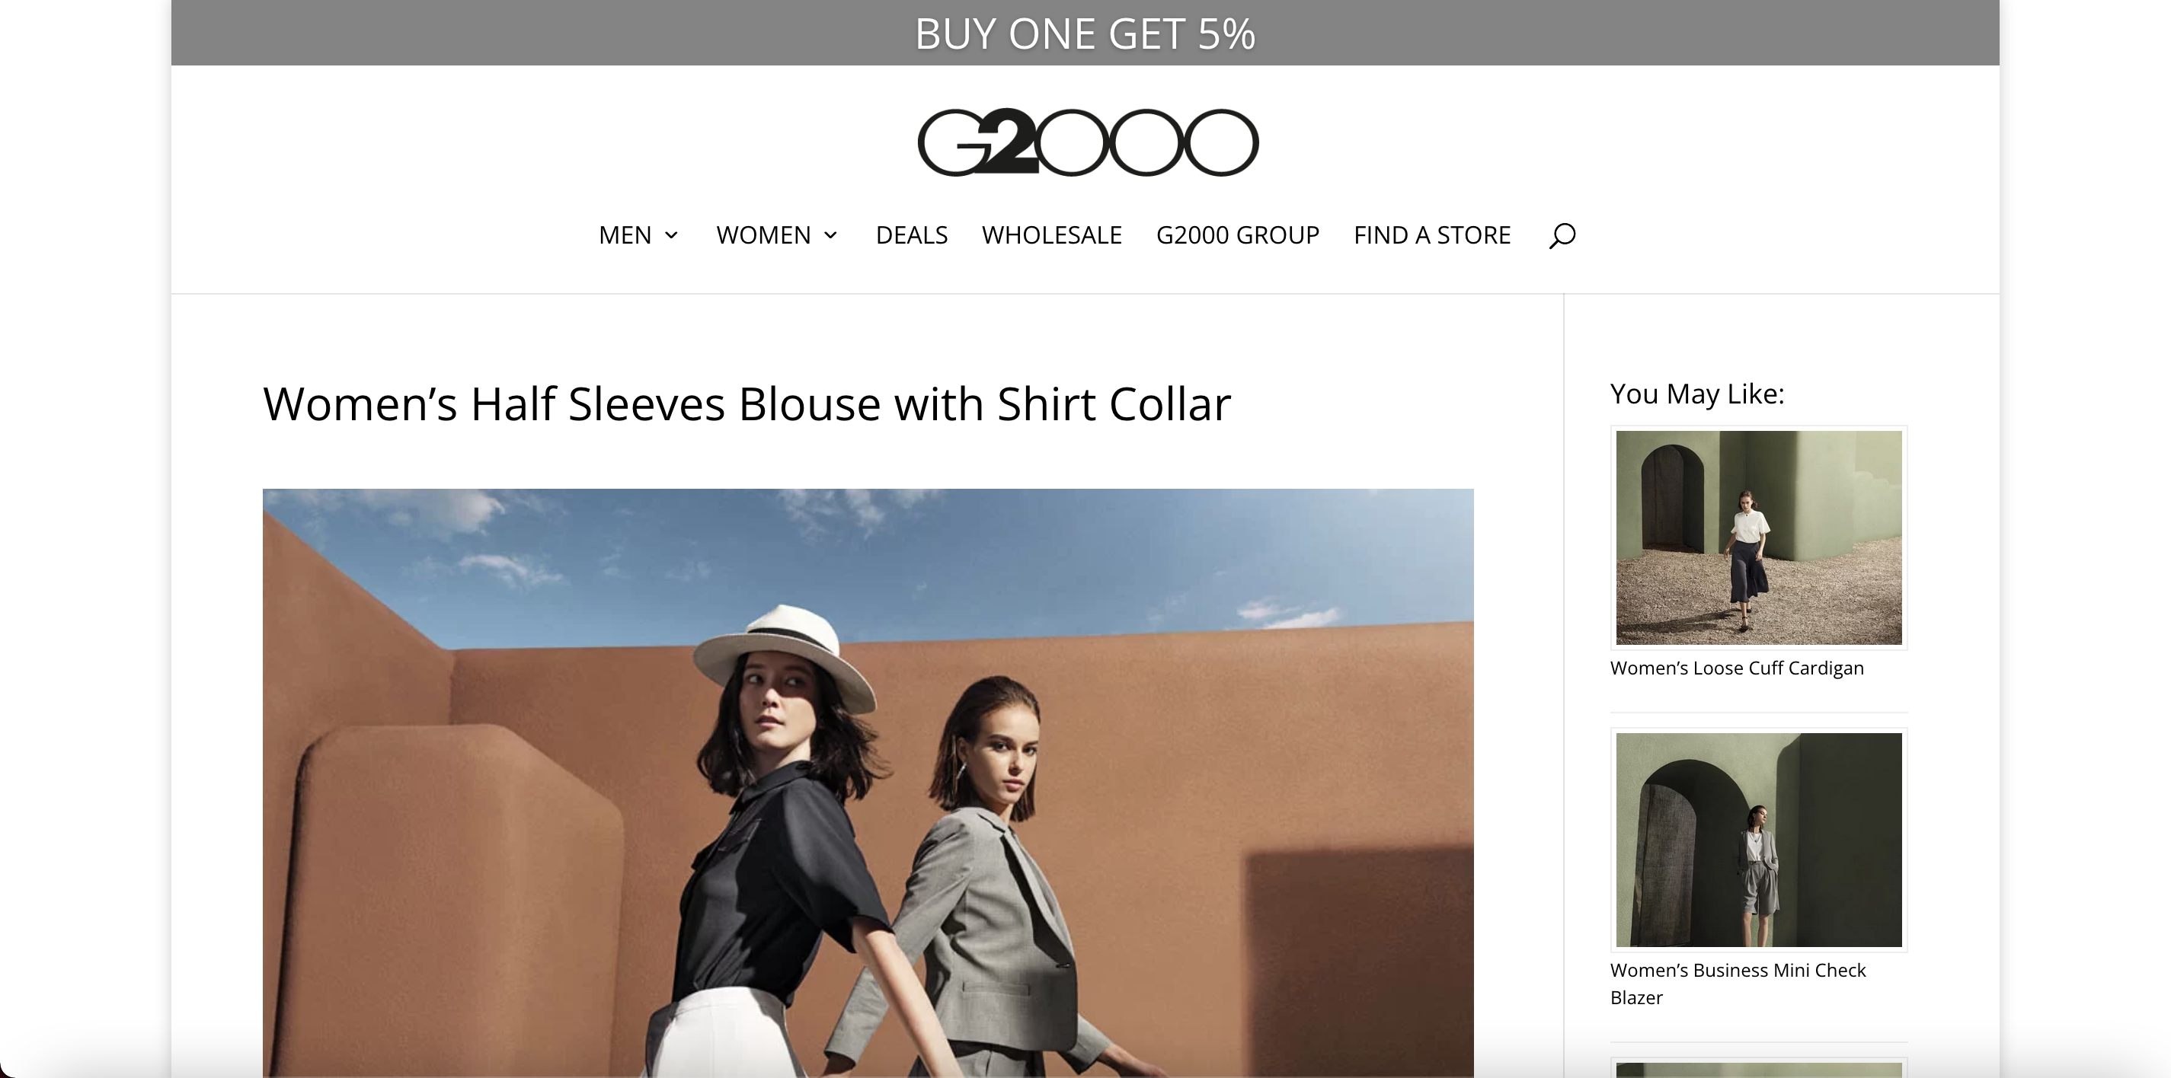Visit the G2000 GROUP page
Image resolution: width=2171 pixels, height=1078 pixels.
[x=1238, y=235]
